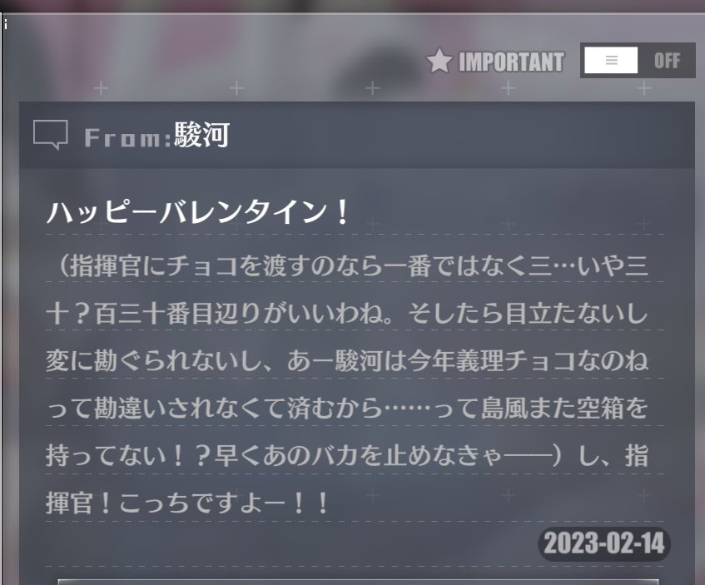Click the light bar at the bottom edge
This screenshot has height=585, width=705.
pyautogui.click(x=358, y=583)
